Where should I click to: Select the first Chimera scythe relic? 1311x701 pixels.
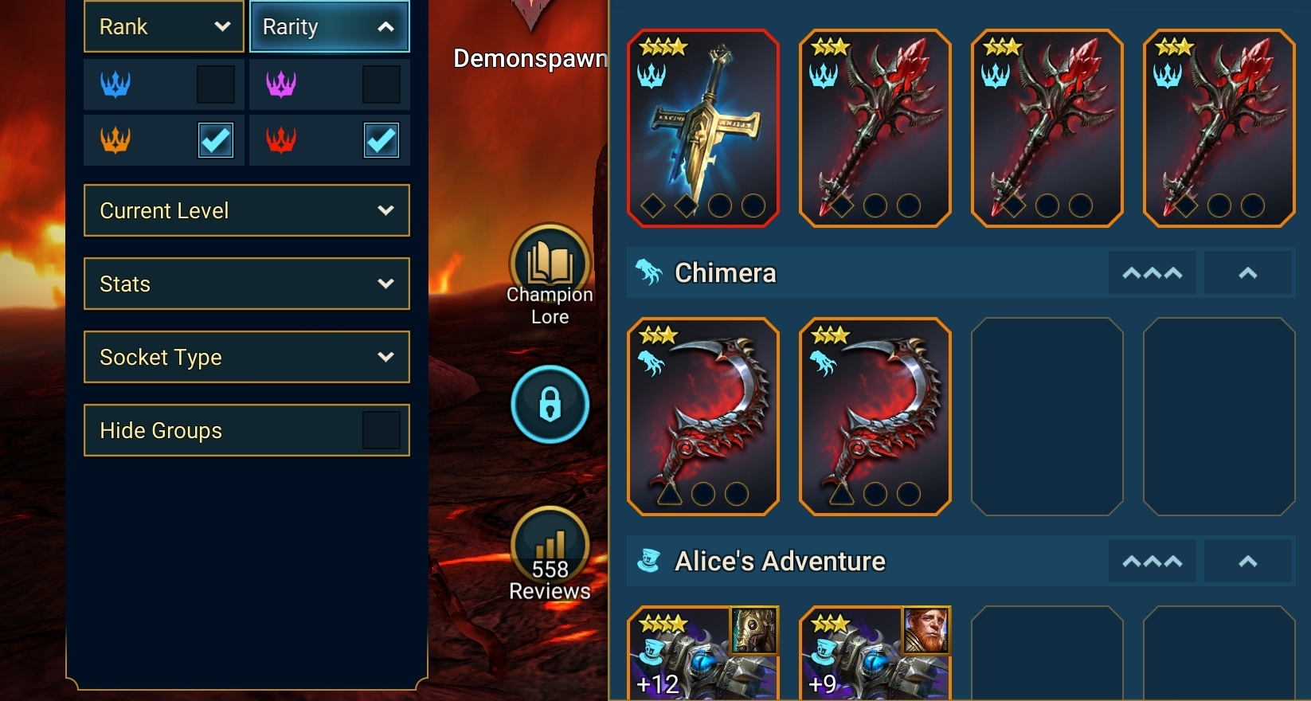point(703,417)
